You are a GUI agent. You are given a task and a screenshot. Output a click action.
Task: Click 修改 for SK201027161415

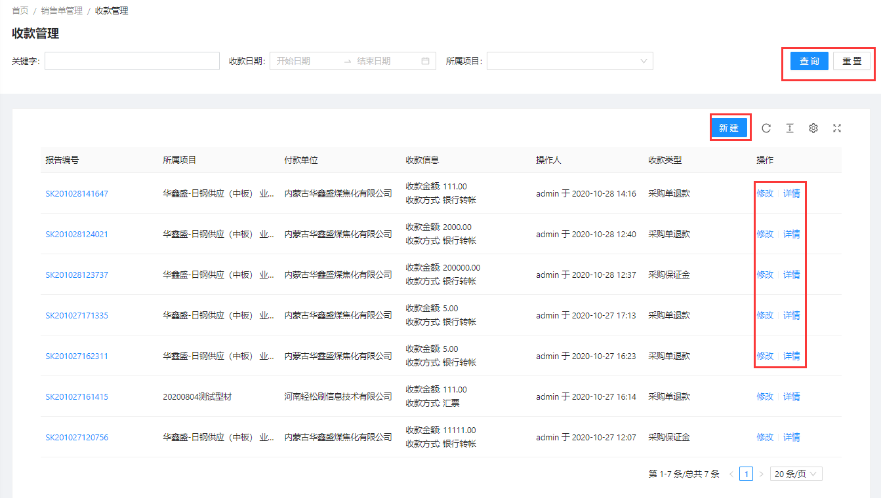pos(765,397)
